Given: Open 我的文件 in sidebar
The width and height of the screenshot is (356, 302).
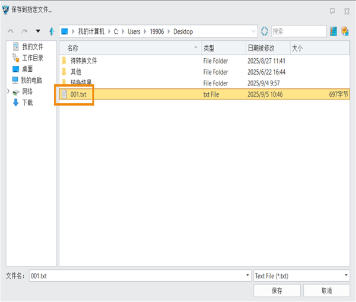Looking at the screenshot, I should tap(33, 46).
